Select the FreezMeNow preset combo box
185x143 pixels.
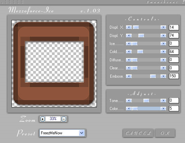coord(62,133)
